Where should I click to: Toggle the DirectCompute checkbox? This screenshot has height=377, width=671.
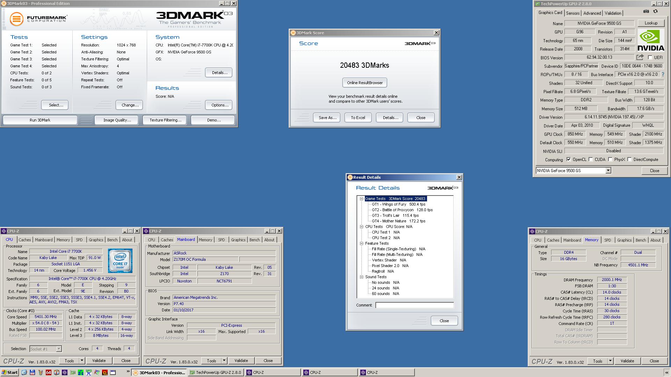tap(629, 160)
